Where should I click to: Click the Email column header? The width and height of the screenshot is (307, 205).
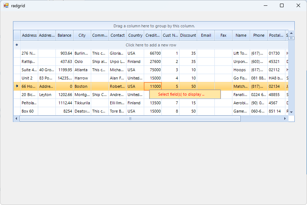pyautogui.click(x=206, y=35)
